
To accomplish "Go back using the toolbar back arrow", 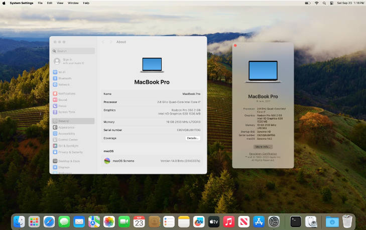I will coord(103,42).
